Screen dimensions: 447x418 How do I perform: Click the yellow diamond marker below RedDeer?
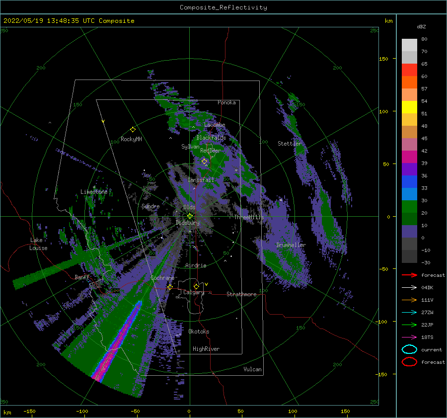pos(205,162)
